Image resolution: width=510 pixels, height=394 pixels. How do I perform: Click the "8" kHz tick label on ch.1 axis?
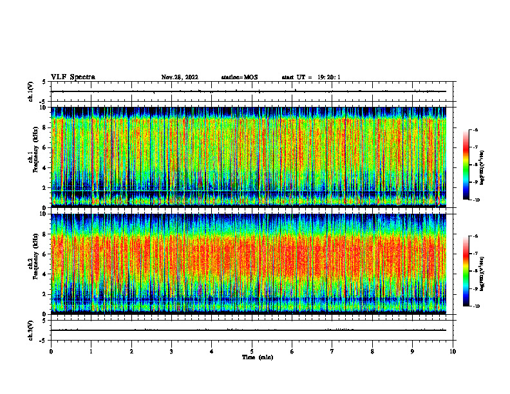coord(45,127)
